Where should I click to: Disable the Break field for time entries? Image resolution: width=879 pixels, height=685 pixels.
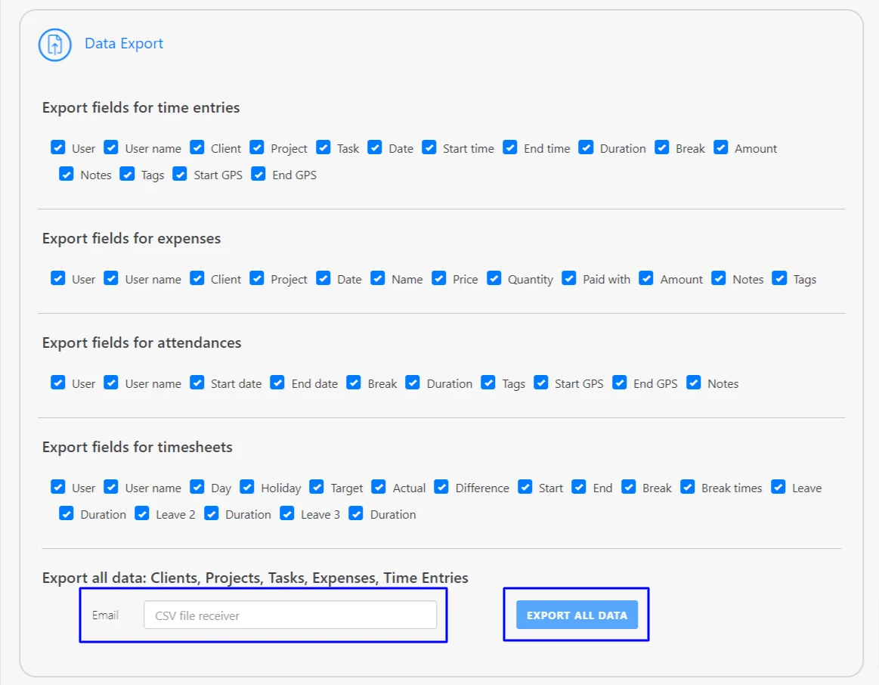coord(663,147)
